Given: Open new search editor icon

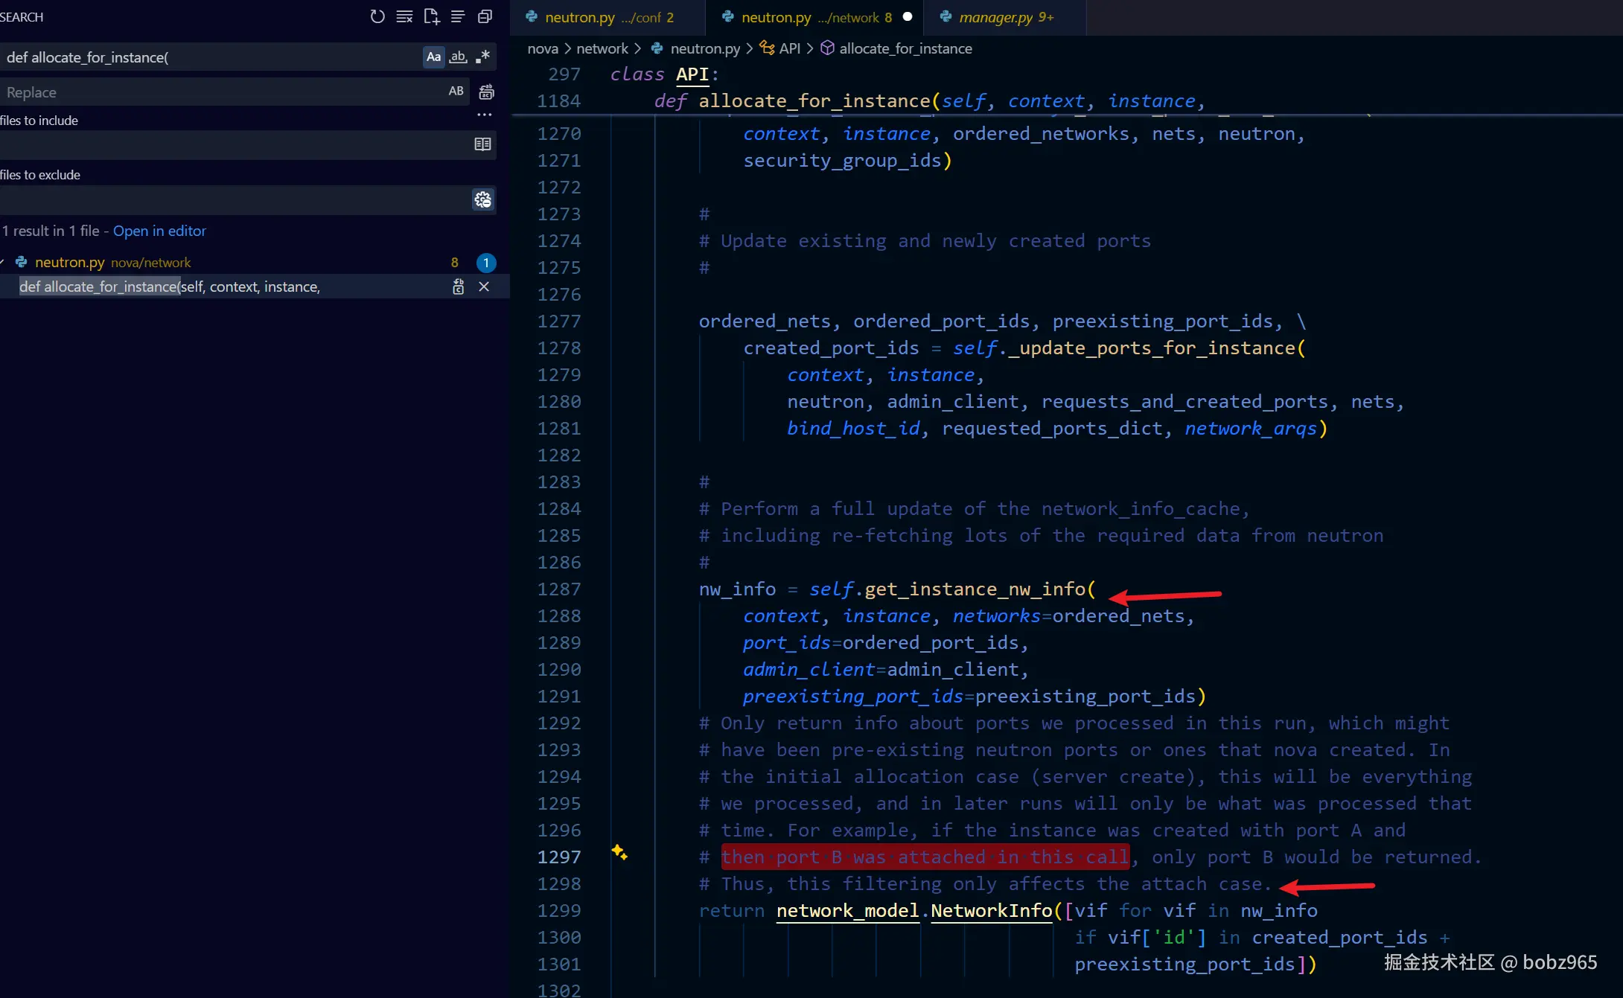Looking at the screenshot, I should [x=431, y=16].
